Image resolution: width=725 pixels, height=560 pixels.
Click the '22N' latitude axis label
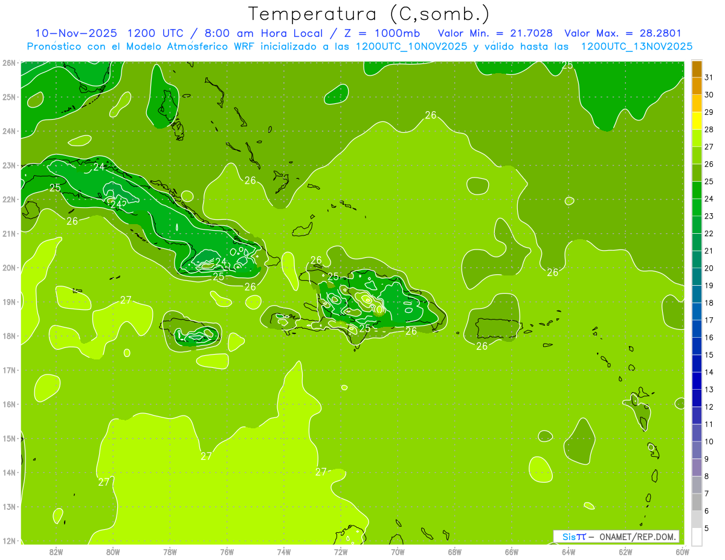[9, 199]
